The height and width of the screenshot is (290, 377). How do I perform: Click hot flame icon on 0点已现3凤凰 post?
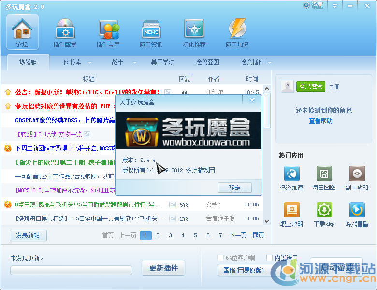(8, 204)
